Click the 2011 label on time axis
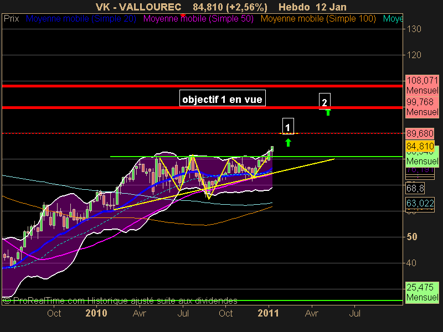 click(x=268, y=313)
